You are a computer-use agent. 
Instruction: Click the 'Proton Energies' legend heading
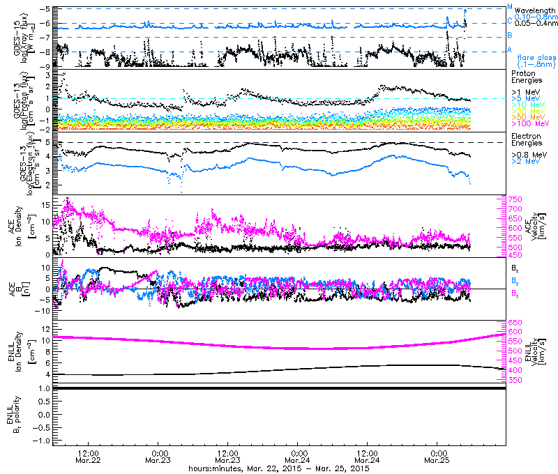pos(527,77)
